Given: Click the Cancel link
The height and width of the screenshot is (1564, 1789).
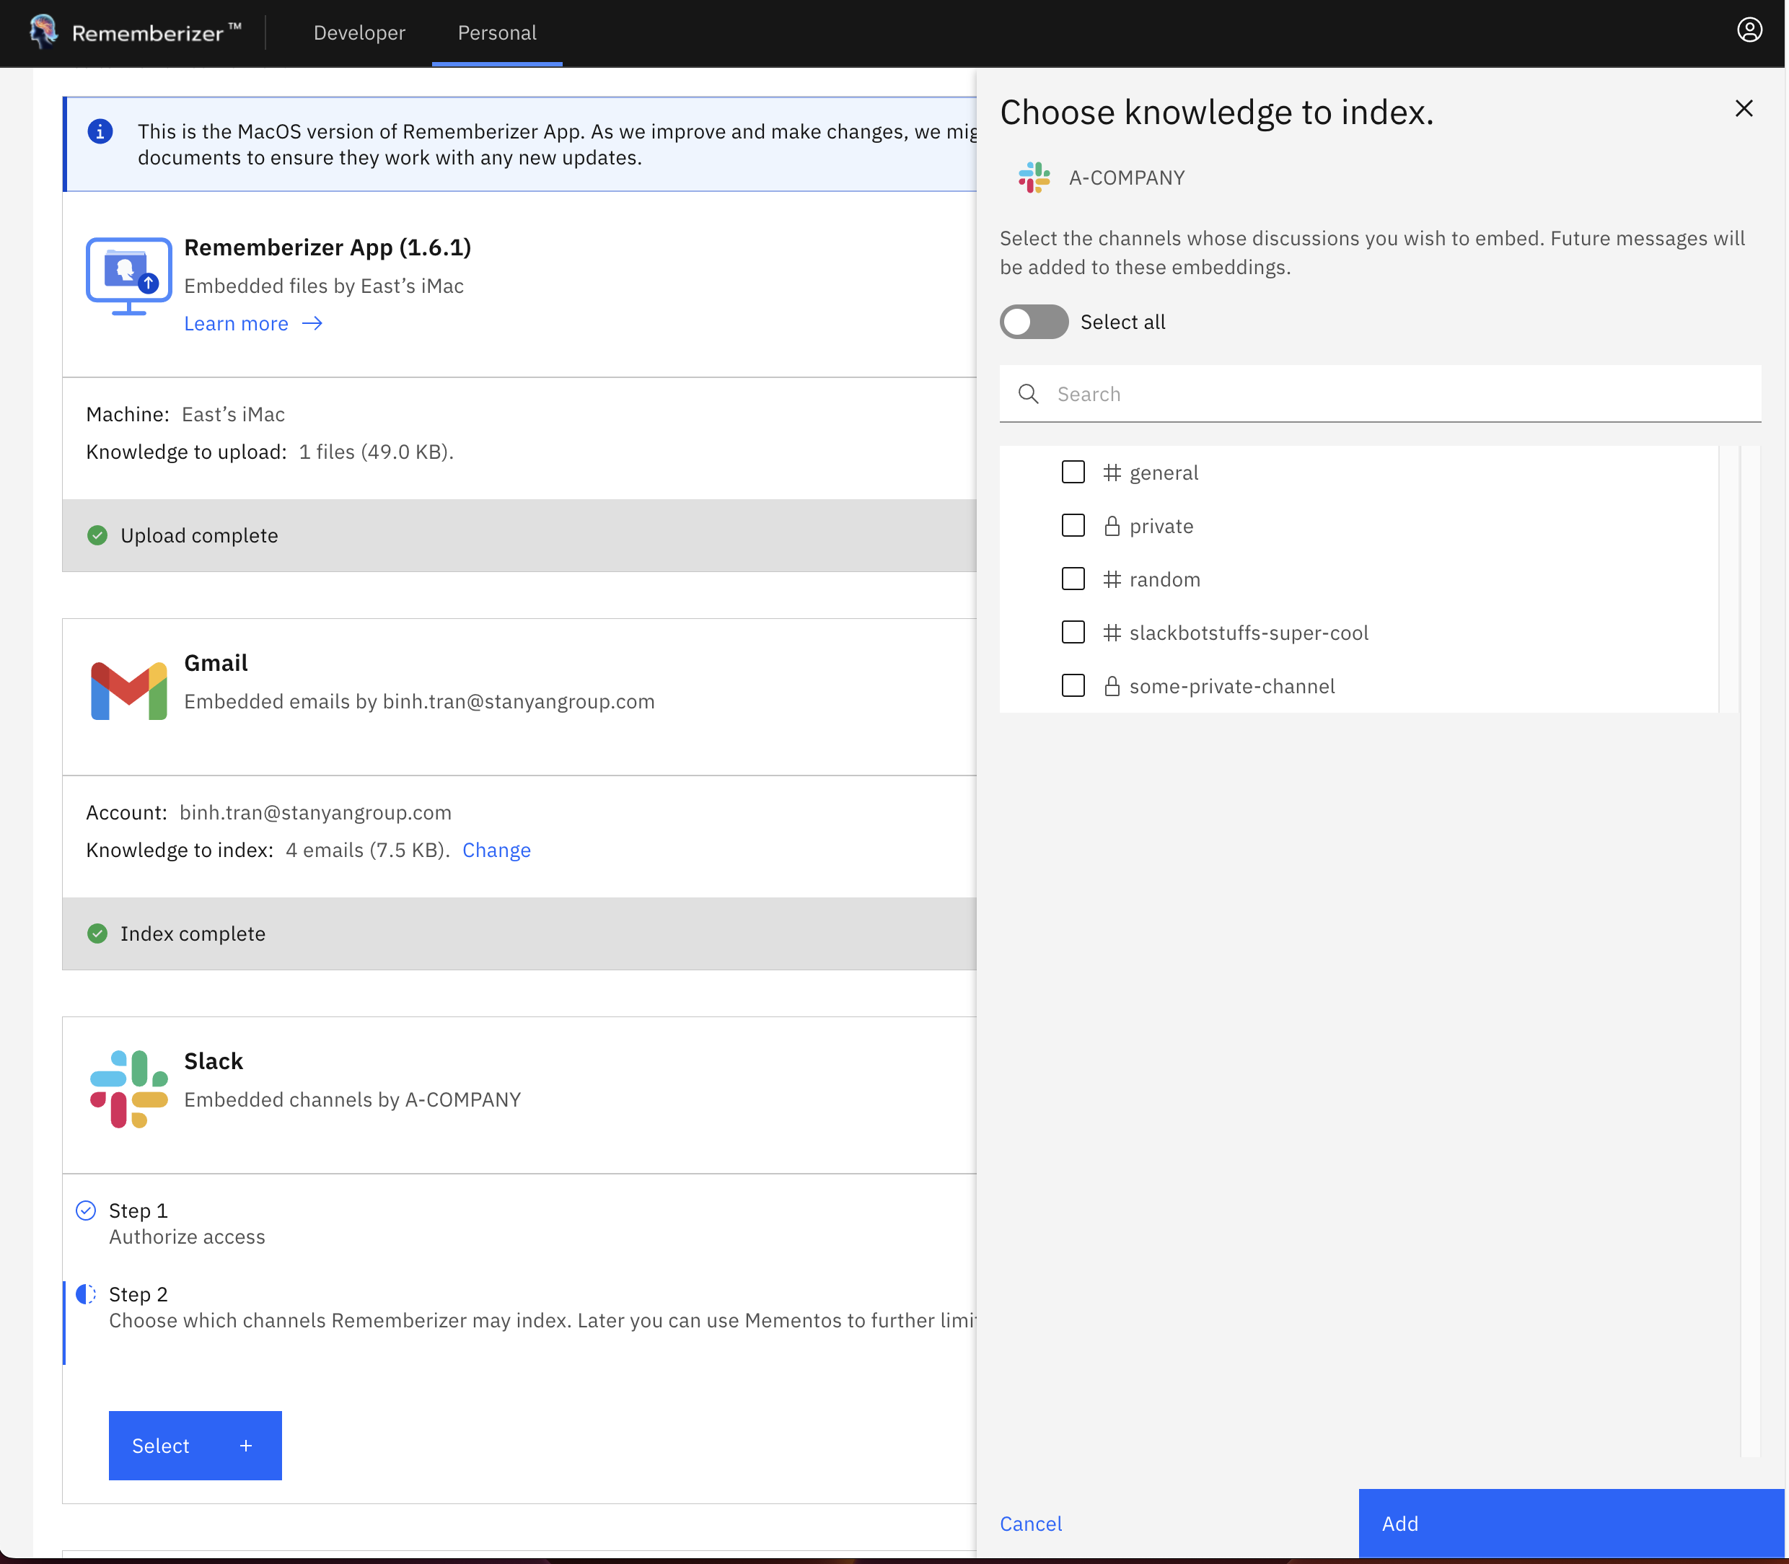Looking at the screenshot, I should pos(1031,1524).
